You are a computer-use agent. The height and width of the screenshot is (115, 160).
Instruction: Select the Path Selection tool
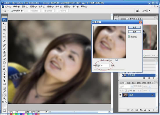pyautogui.click(x=4, y=81)
